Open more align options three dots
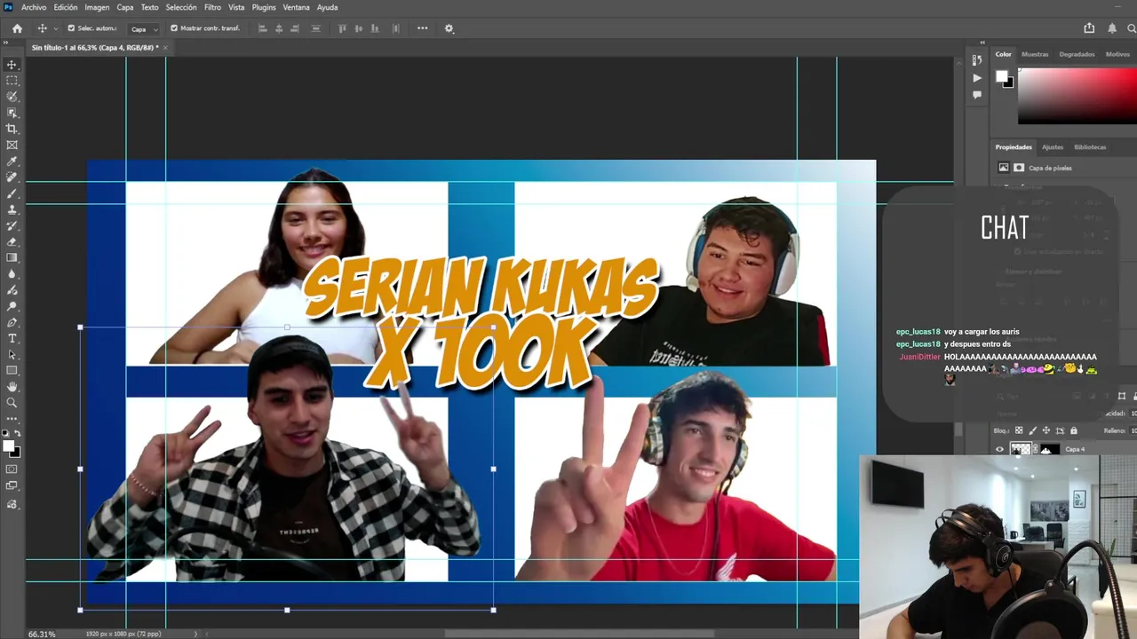The width and height of the screenshot is (1137, 639). pyautogui.click(x=422, y=28)
